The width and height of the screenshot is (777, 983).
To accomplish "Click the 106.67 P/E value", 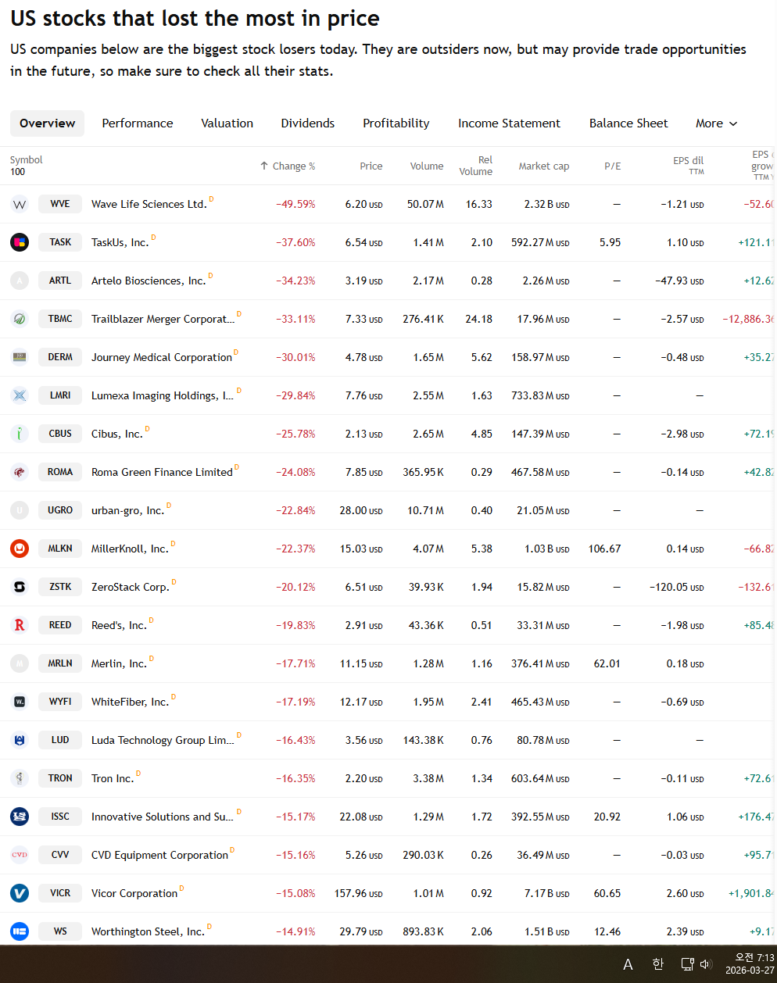I will click(605, 549).
